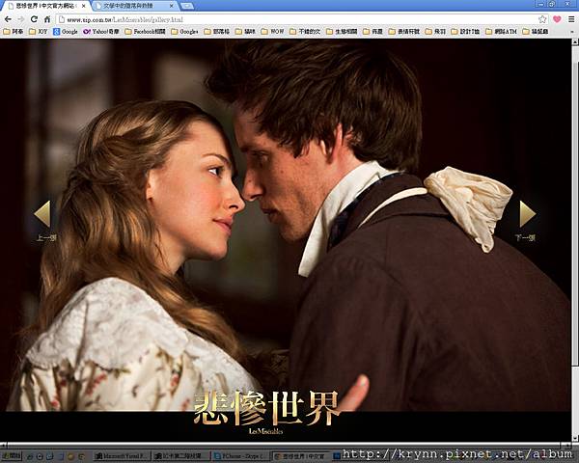
Task: Open the first bookmark folder on the bar
Action: click(14, 32)
